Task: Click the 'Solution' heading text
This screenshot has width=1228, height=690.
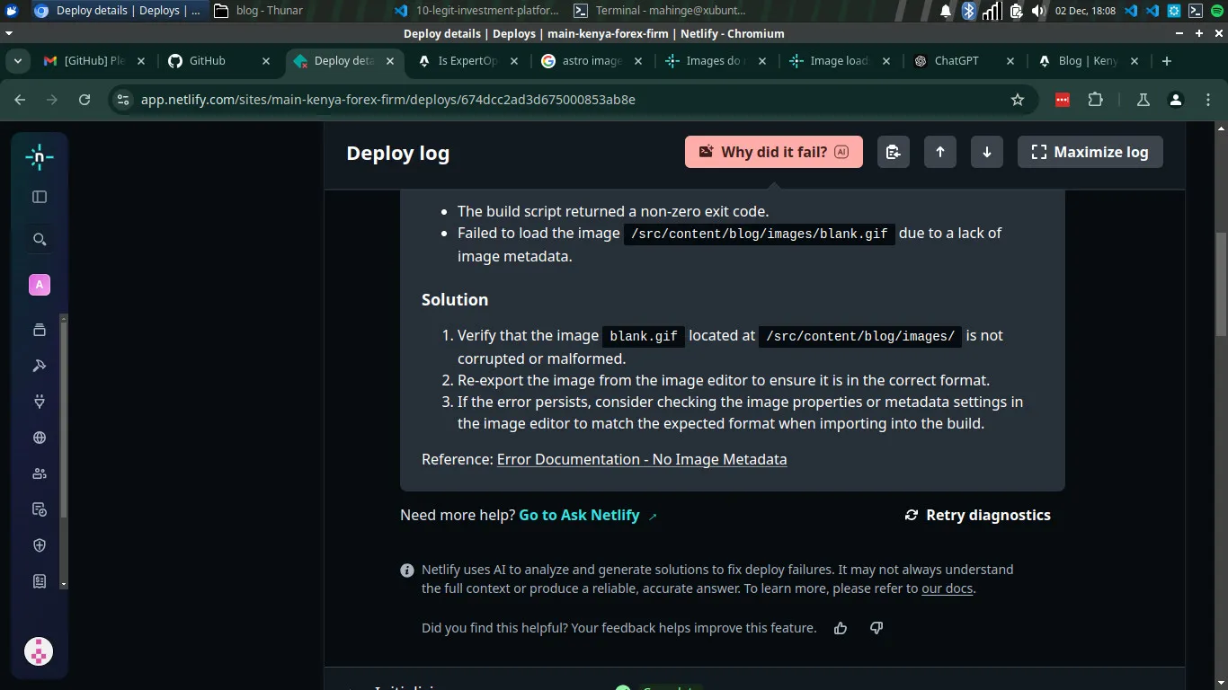Action: coord(455,300)
